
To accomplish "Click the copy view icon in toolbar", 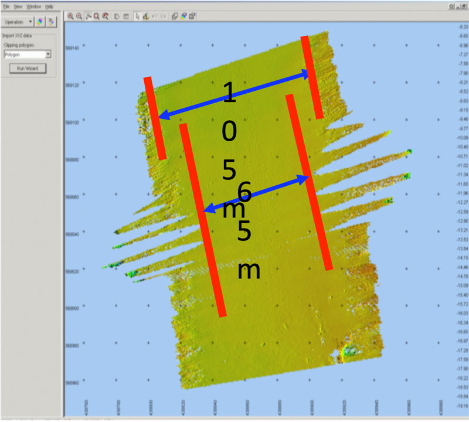I will pos(118,16).
